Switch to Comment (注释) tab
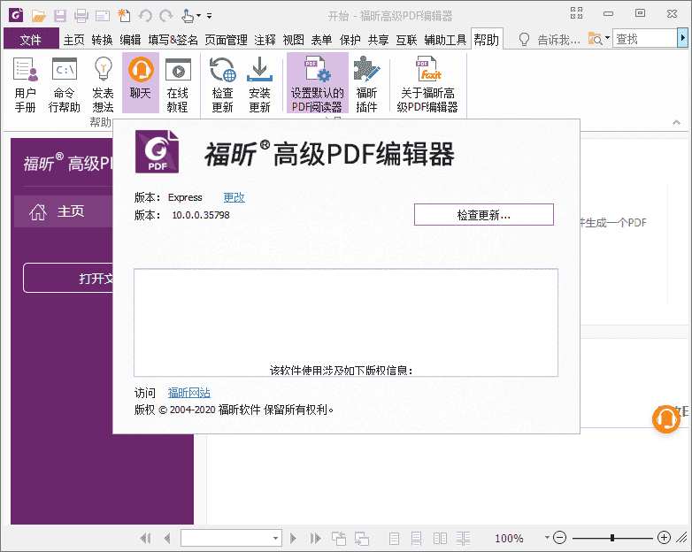 tap(265, 40)
